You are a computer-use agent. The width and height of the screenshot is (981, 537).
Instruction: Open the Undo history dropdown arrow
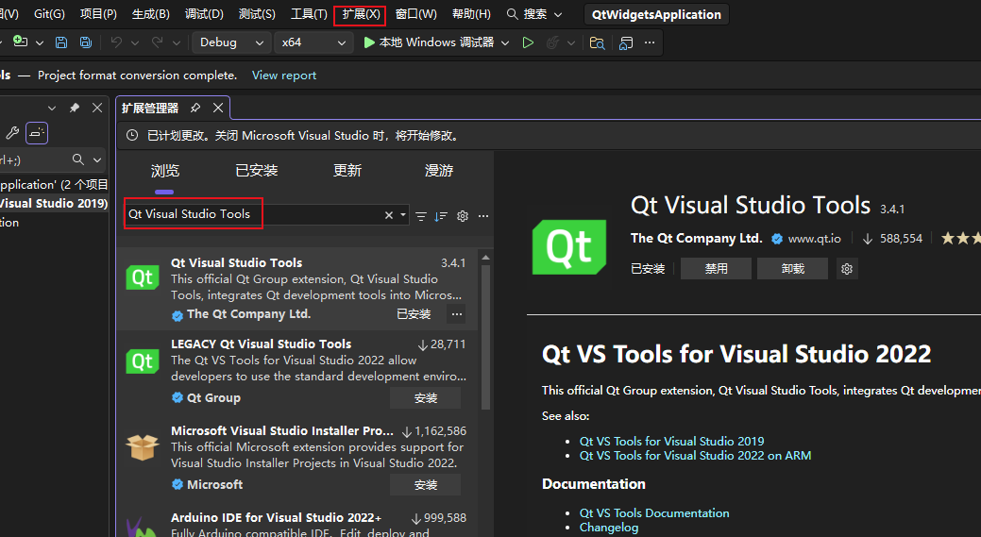(x=134, y=42)
